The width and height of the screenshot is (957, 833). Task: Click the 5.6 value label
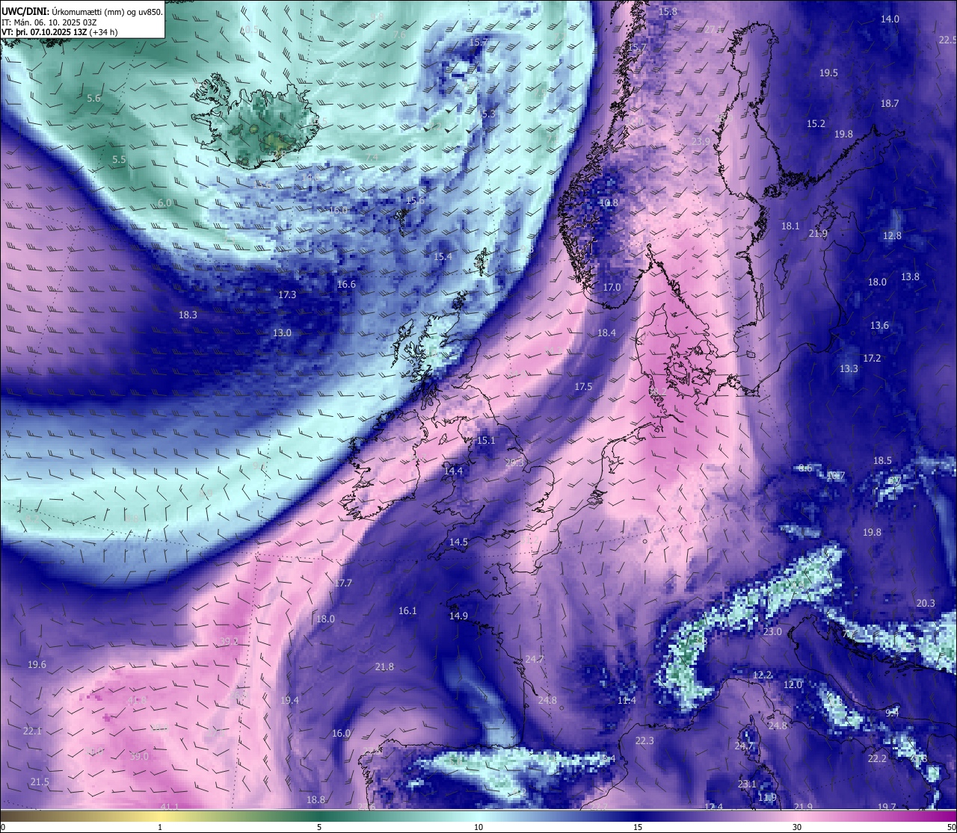point(93,98)
